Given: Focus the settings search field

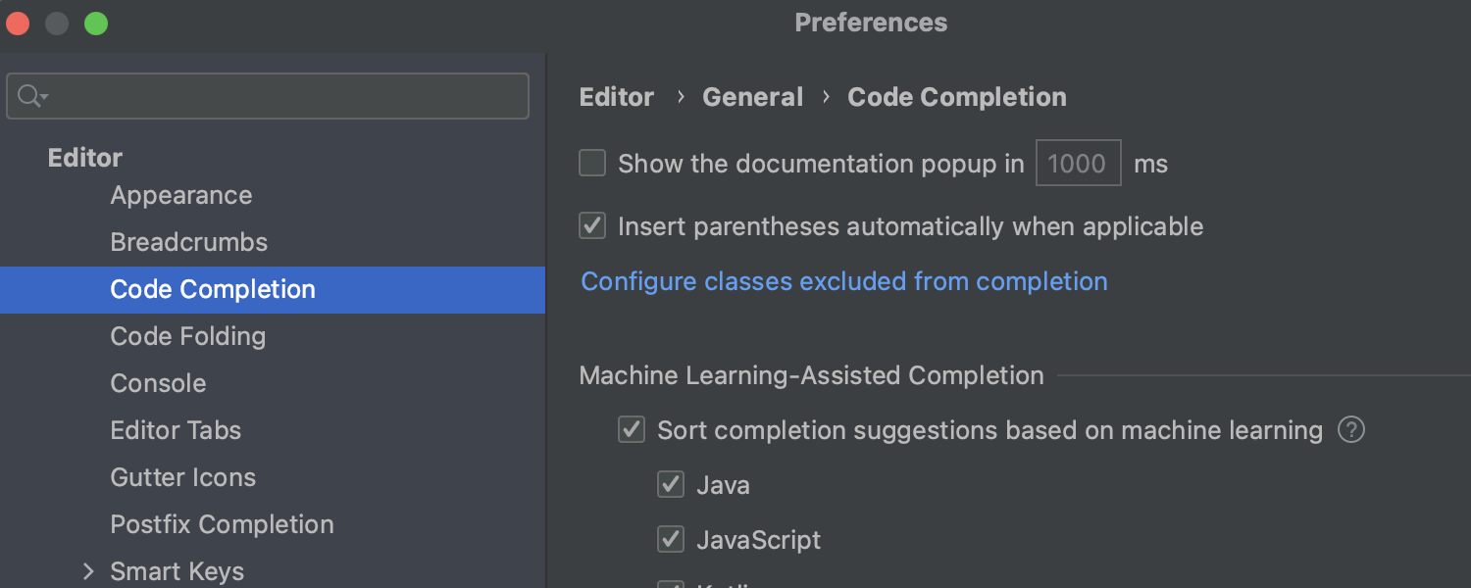Looking at the screenshot, I should coord(284,96).
